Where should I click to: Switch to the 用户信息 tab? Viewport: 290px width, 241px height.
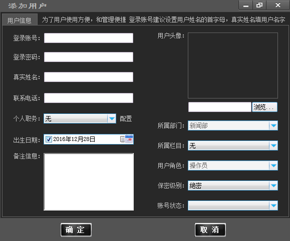[x=20, y=20]
